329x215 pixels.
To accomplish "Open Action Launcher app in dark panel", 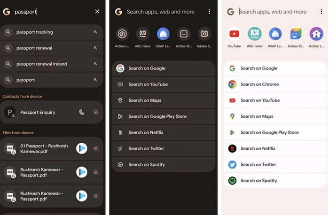I will tap(122, 38).
